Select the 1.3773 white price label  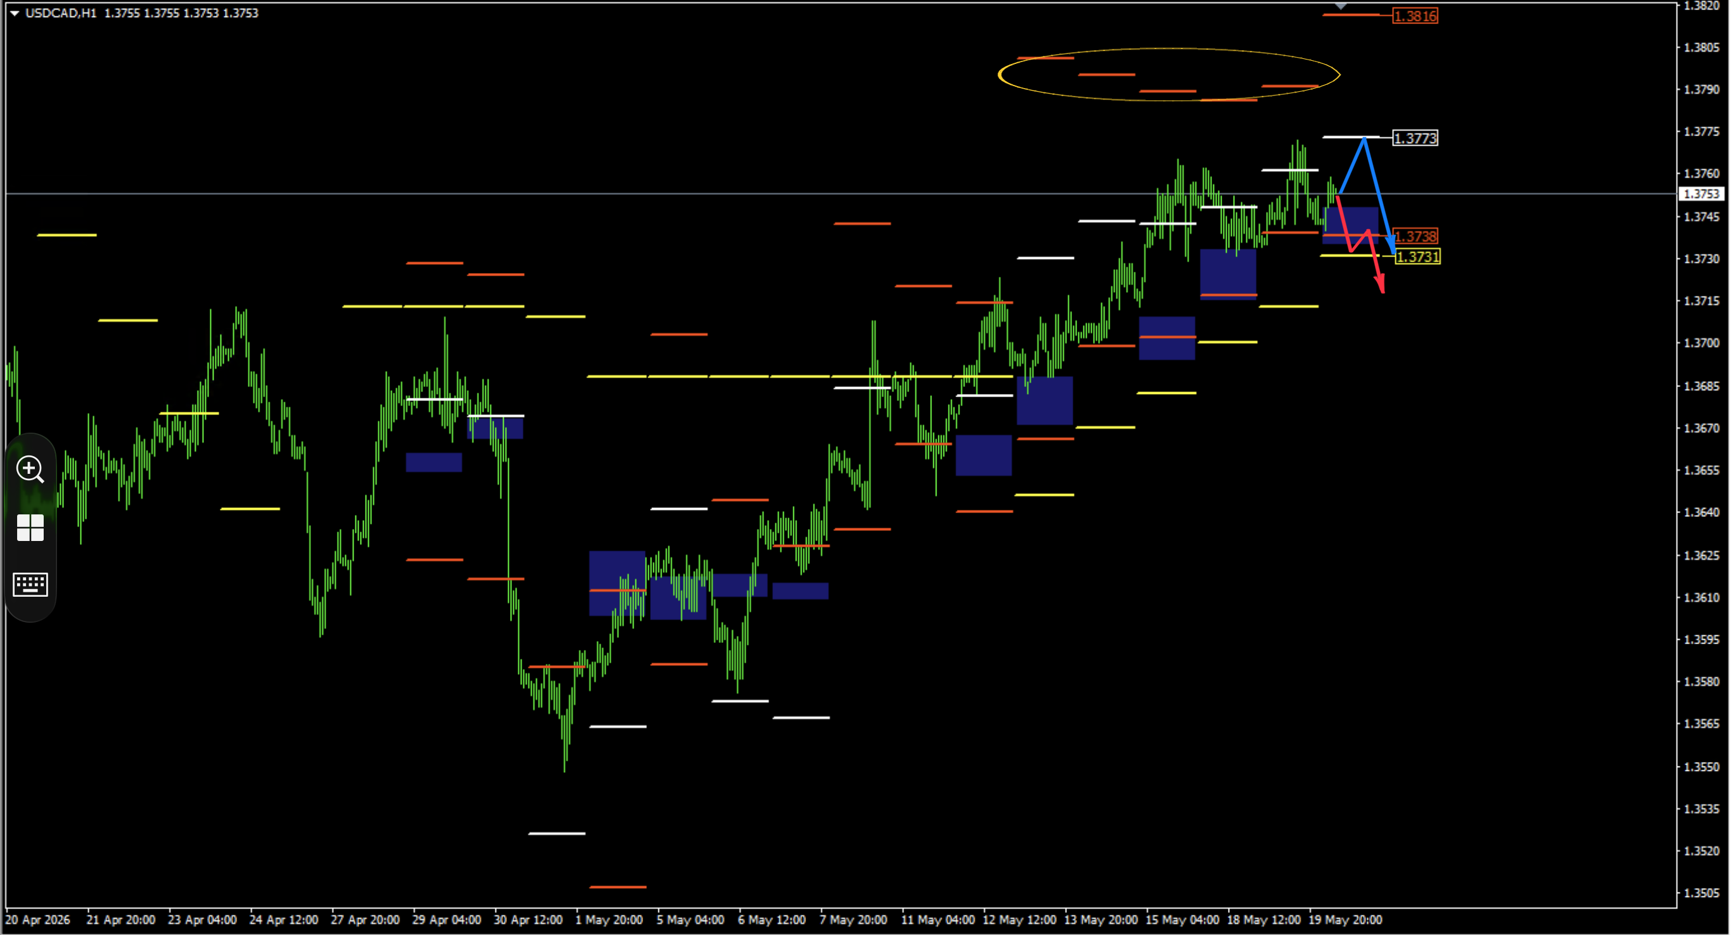pos(1415,138)
